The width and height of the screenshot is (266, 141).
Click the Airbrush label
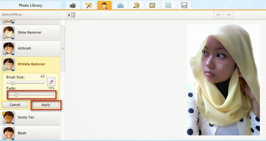click(x=24, y=48)
